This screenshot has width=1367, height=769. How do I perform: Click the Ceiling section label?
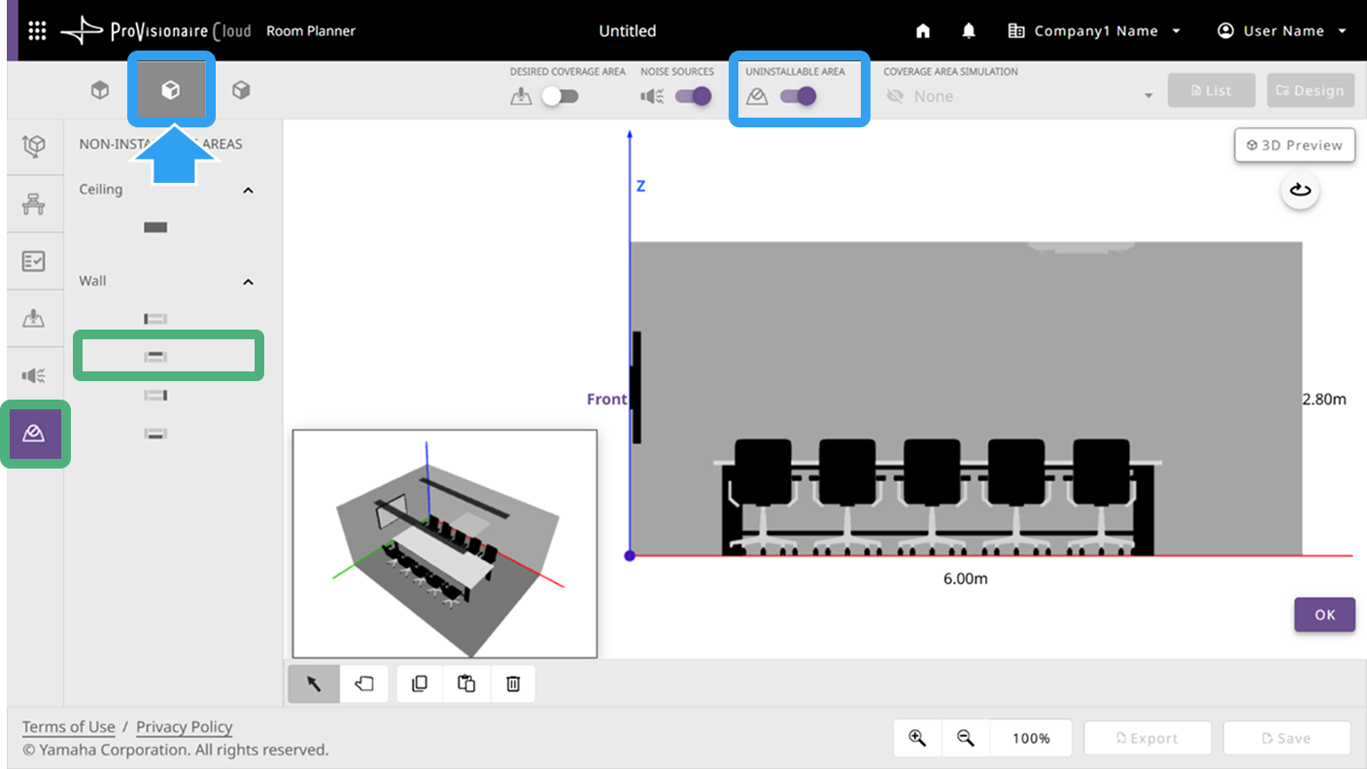click(101, 190)
